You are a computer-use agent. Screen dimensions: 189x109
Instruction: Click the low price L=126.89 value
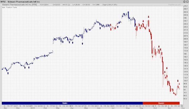click(76, 5)
